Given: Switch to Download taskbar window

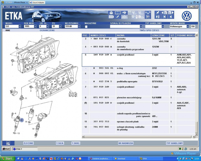Looking at the screenshot, I should 126,159.
